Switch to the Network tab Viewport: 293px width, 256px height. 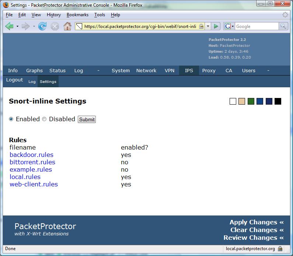(x=146, y=70)
